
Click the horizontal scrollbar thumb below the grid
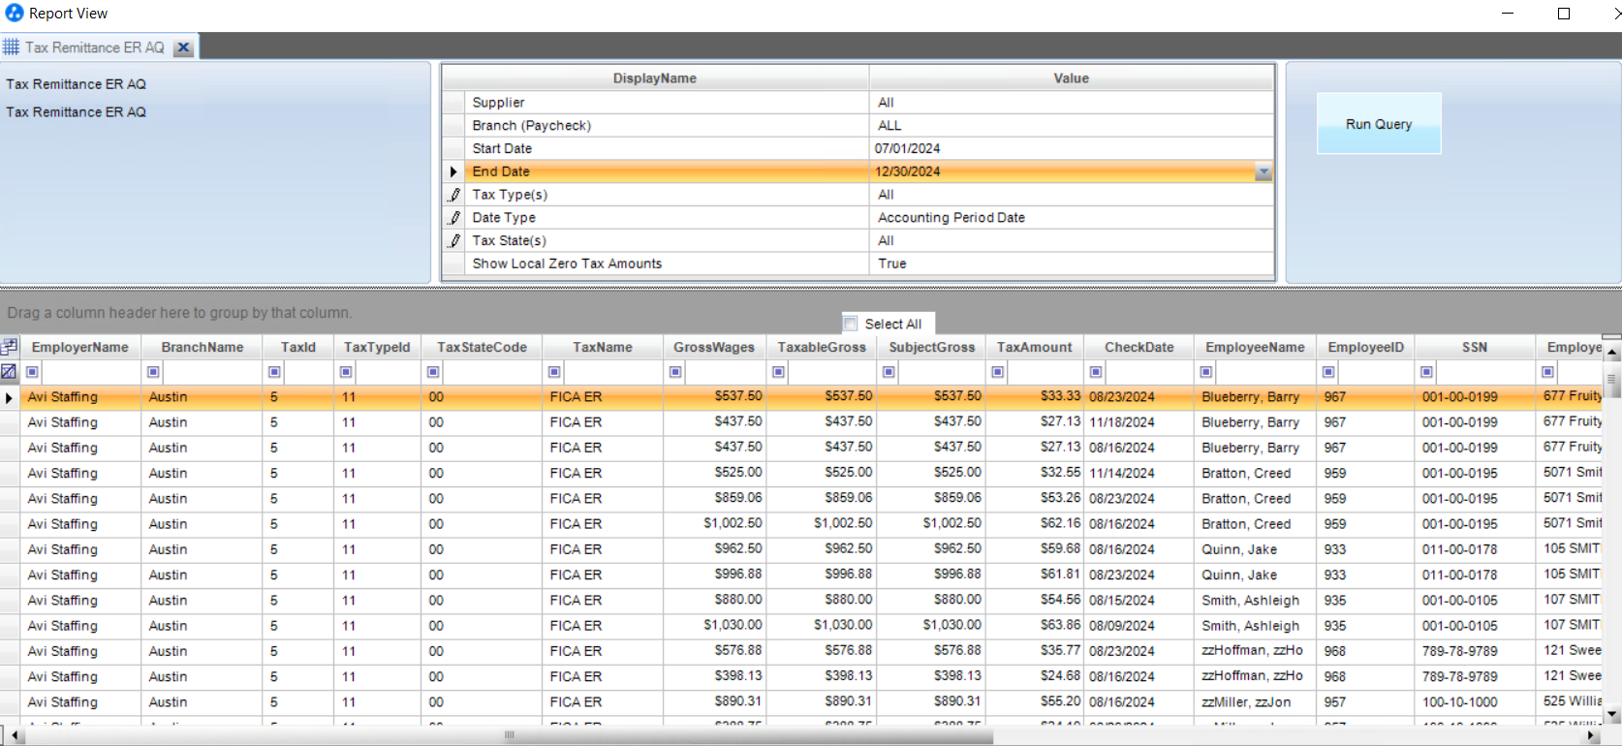(509, 735)
